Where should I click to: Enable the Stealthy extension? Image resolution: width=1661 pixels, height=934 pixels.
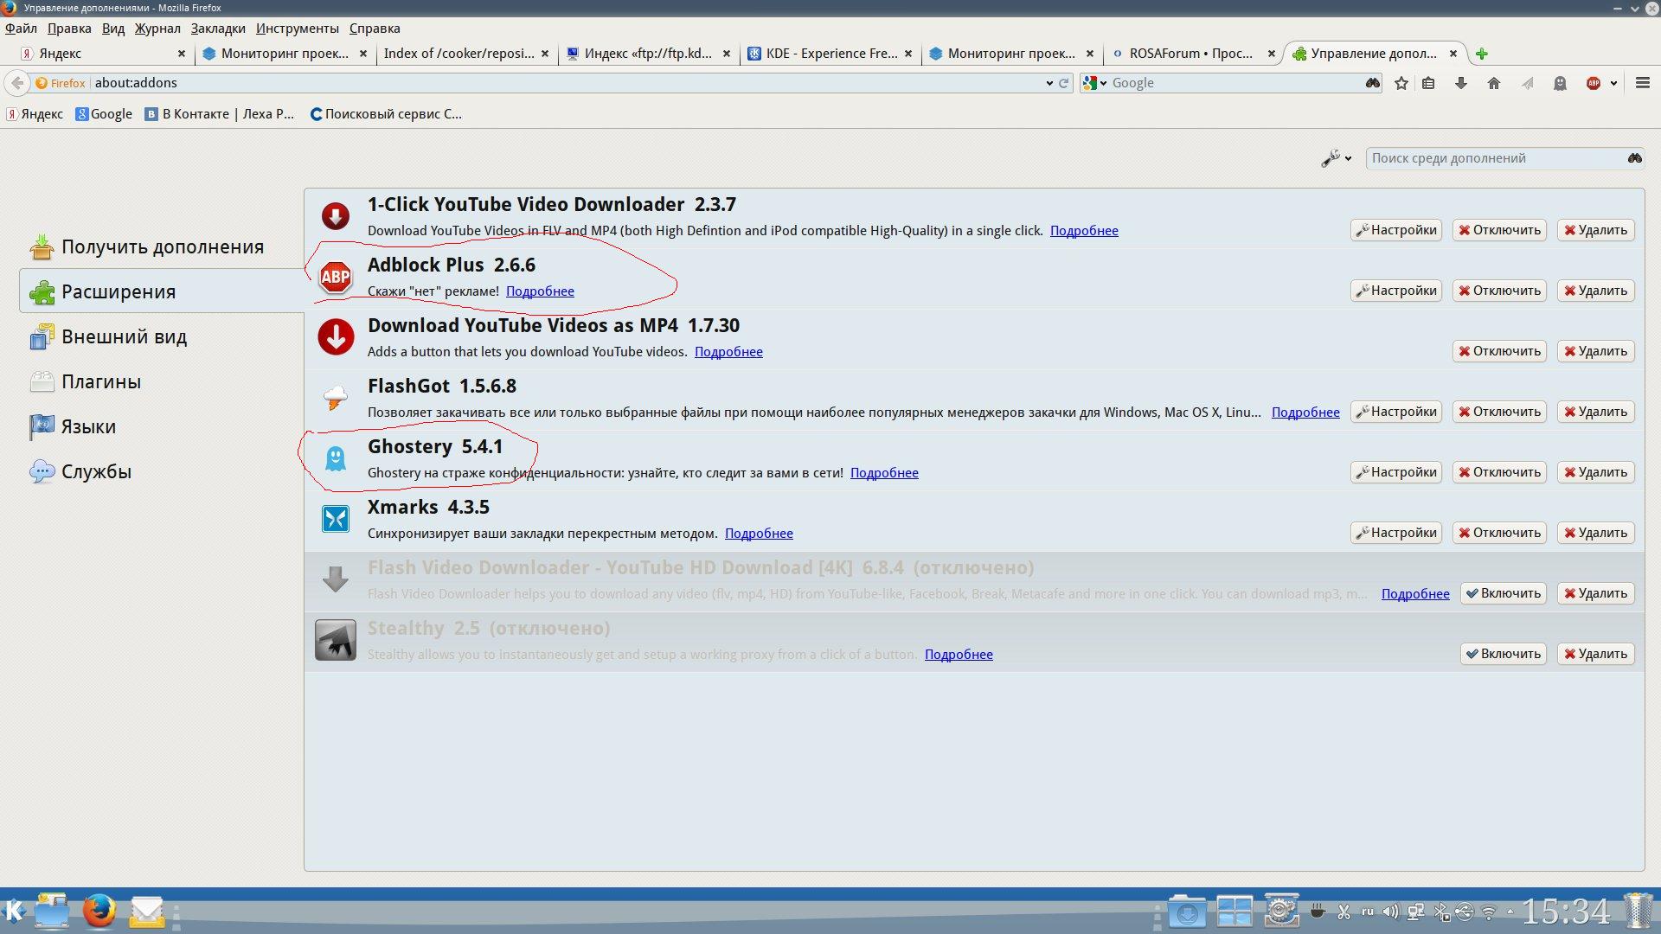point(1503,654)
